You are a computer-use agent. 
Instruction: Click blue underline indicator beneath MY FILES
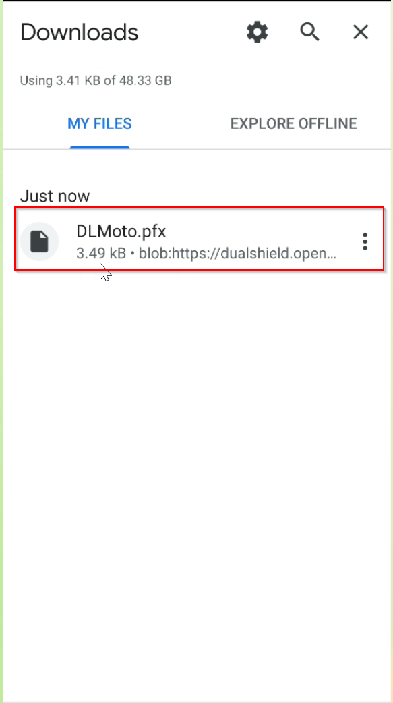100,148
